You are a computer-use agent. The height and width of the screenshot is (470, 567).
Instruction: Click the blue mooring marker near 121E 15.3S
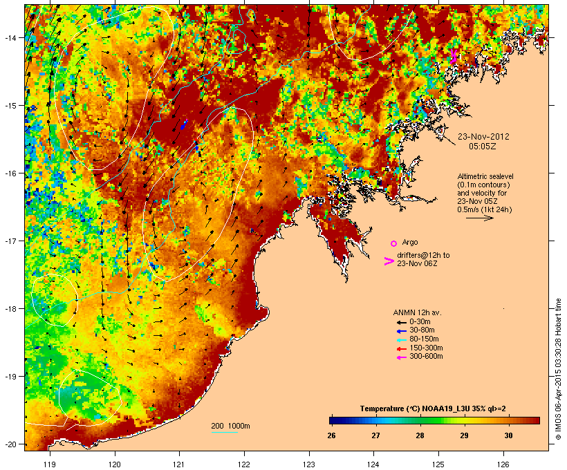click(183, 125)
